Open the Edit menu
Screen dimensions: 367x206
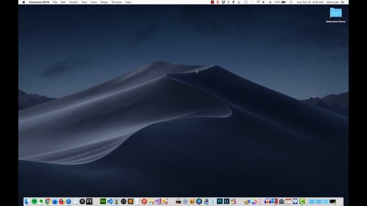pyautogui.click(x=63, y=2)
